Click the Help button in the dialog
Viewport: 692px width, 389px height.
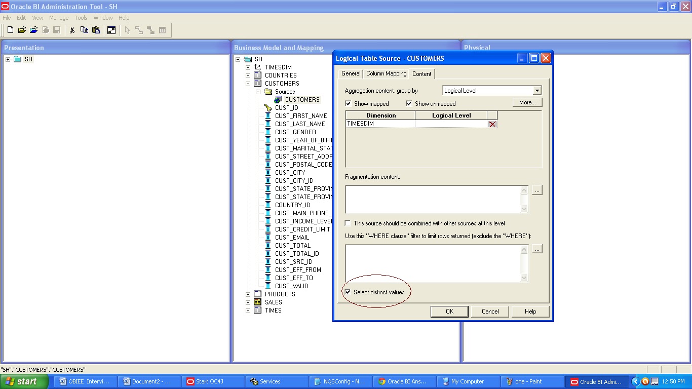pos(530,312)
